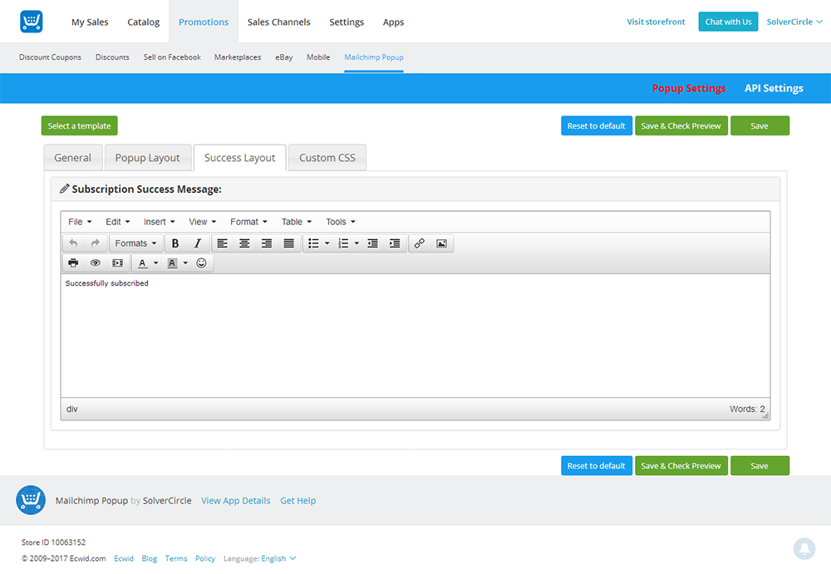Open the emoticons picker
Viewport: 831px width, 574px height.
point(201,262)
